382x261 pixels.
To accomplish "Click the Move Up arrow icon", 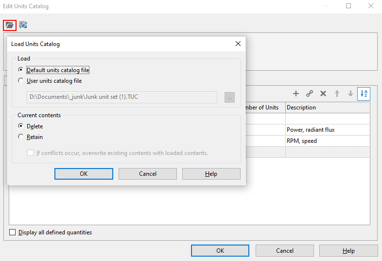I will click(337, 94).
